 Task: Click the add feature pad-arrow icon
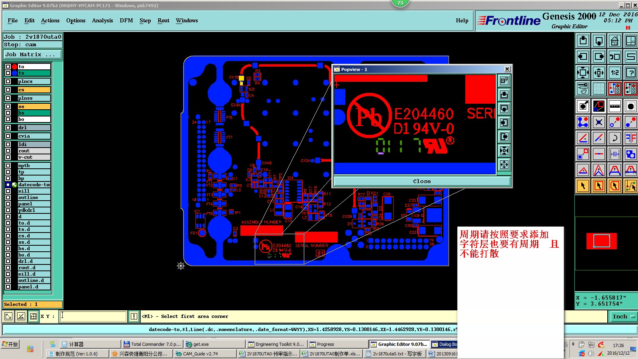pos(583,106)
